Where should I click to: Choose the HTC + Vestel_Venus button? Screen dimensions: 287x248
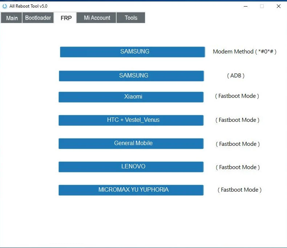click(131, 120)
